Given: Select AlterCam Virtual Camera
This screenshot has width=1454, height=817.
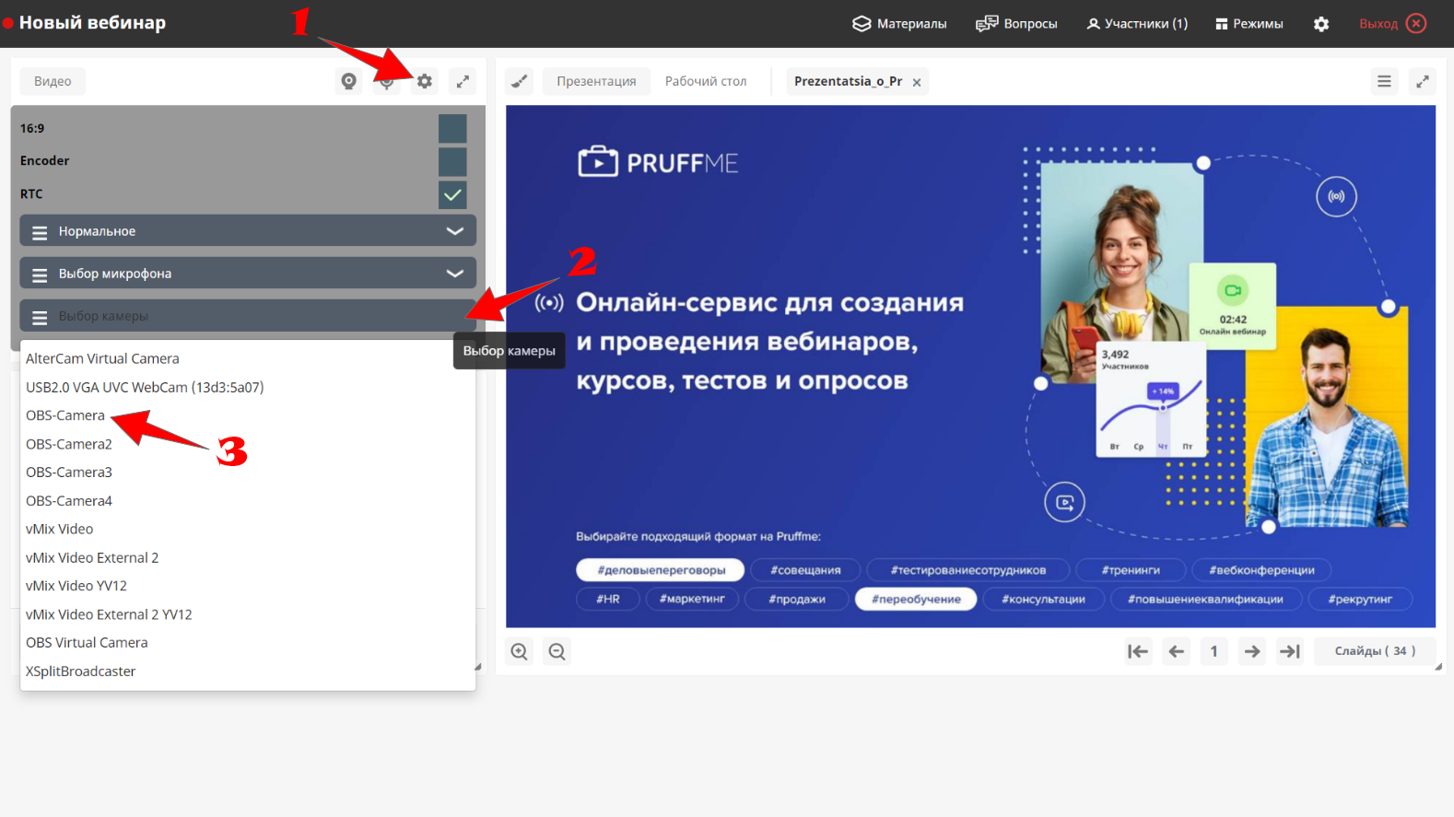Looking at the screenshot, I should (x=248, y=358).
